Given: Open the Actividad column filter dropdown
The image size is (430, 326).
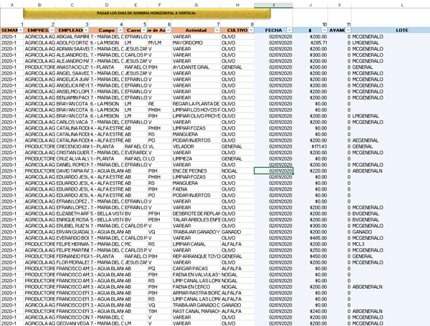Looking at the screenshot, I should point(216,31).
